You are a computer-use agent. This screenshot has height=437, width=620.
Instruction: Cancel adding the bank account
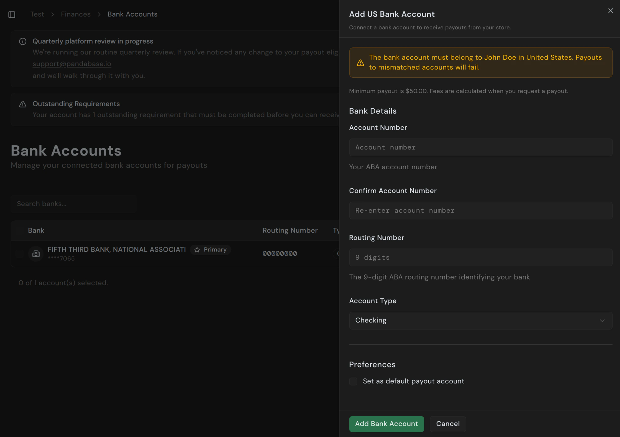click(x=448, y=424)
